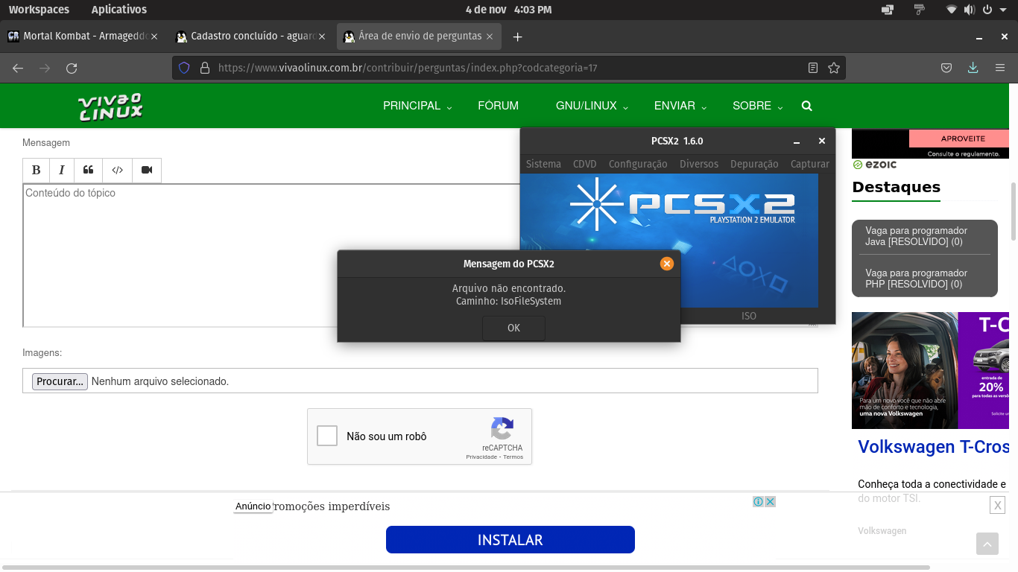Image resolution: width=1018 pixels, height=572 pixels.
Task: Click the Viva o Linux logo
Action: click(x=110, y=107)
